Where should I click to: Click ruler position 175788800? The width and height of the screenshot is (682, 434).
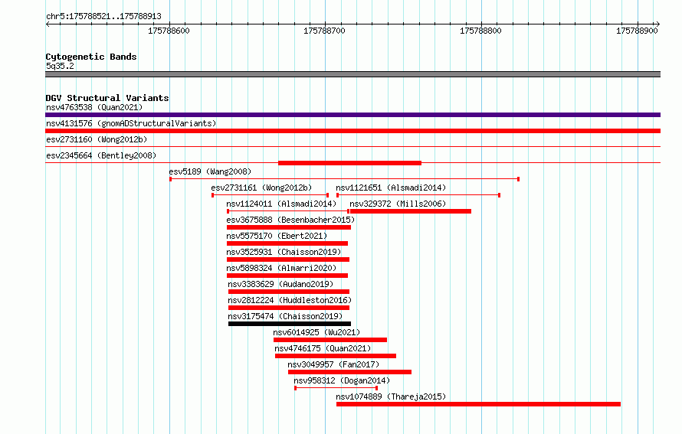coord(480,31)
